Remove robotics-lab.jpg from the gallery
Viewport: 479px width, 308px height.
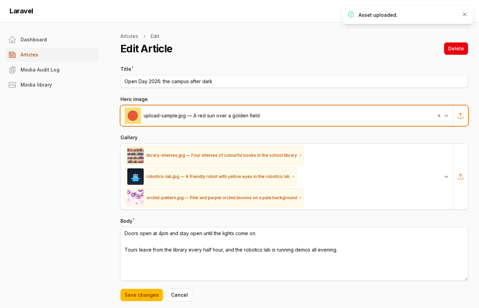coord(293,177)
